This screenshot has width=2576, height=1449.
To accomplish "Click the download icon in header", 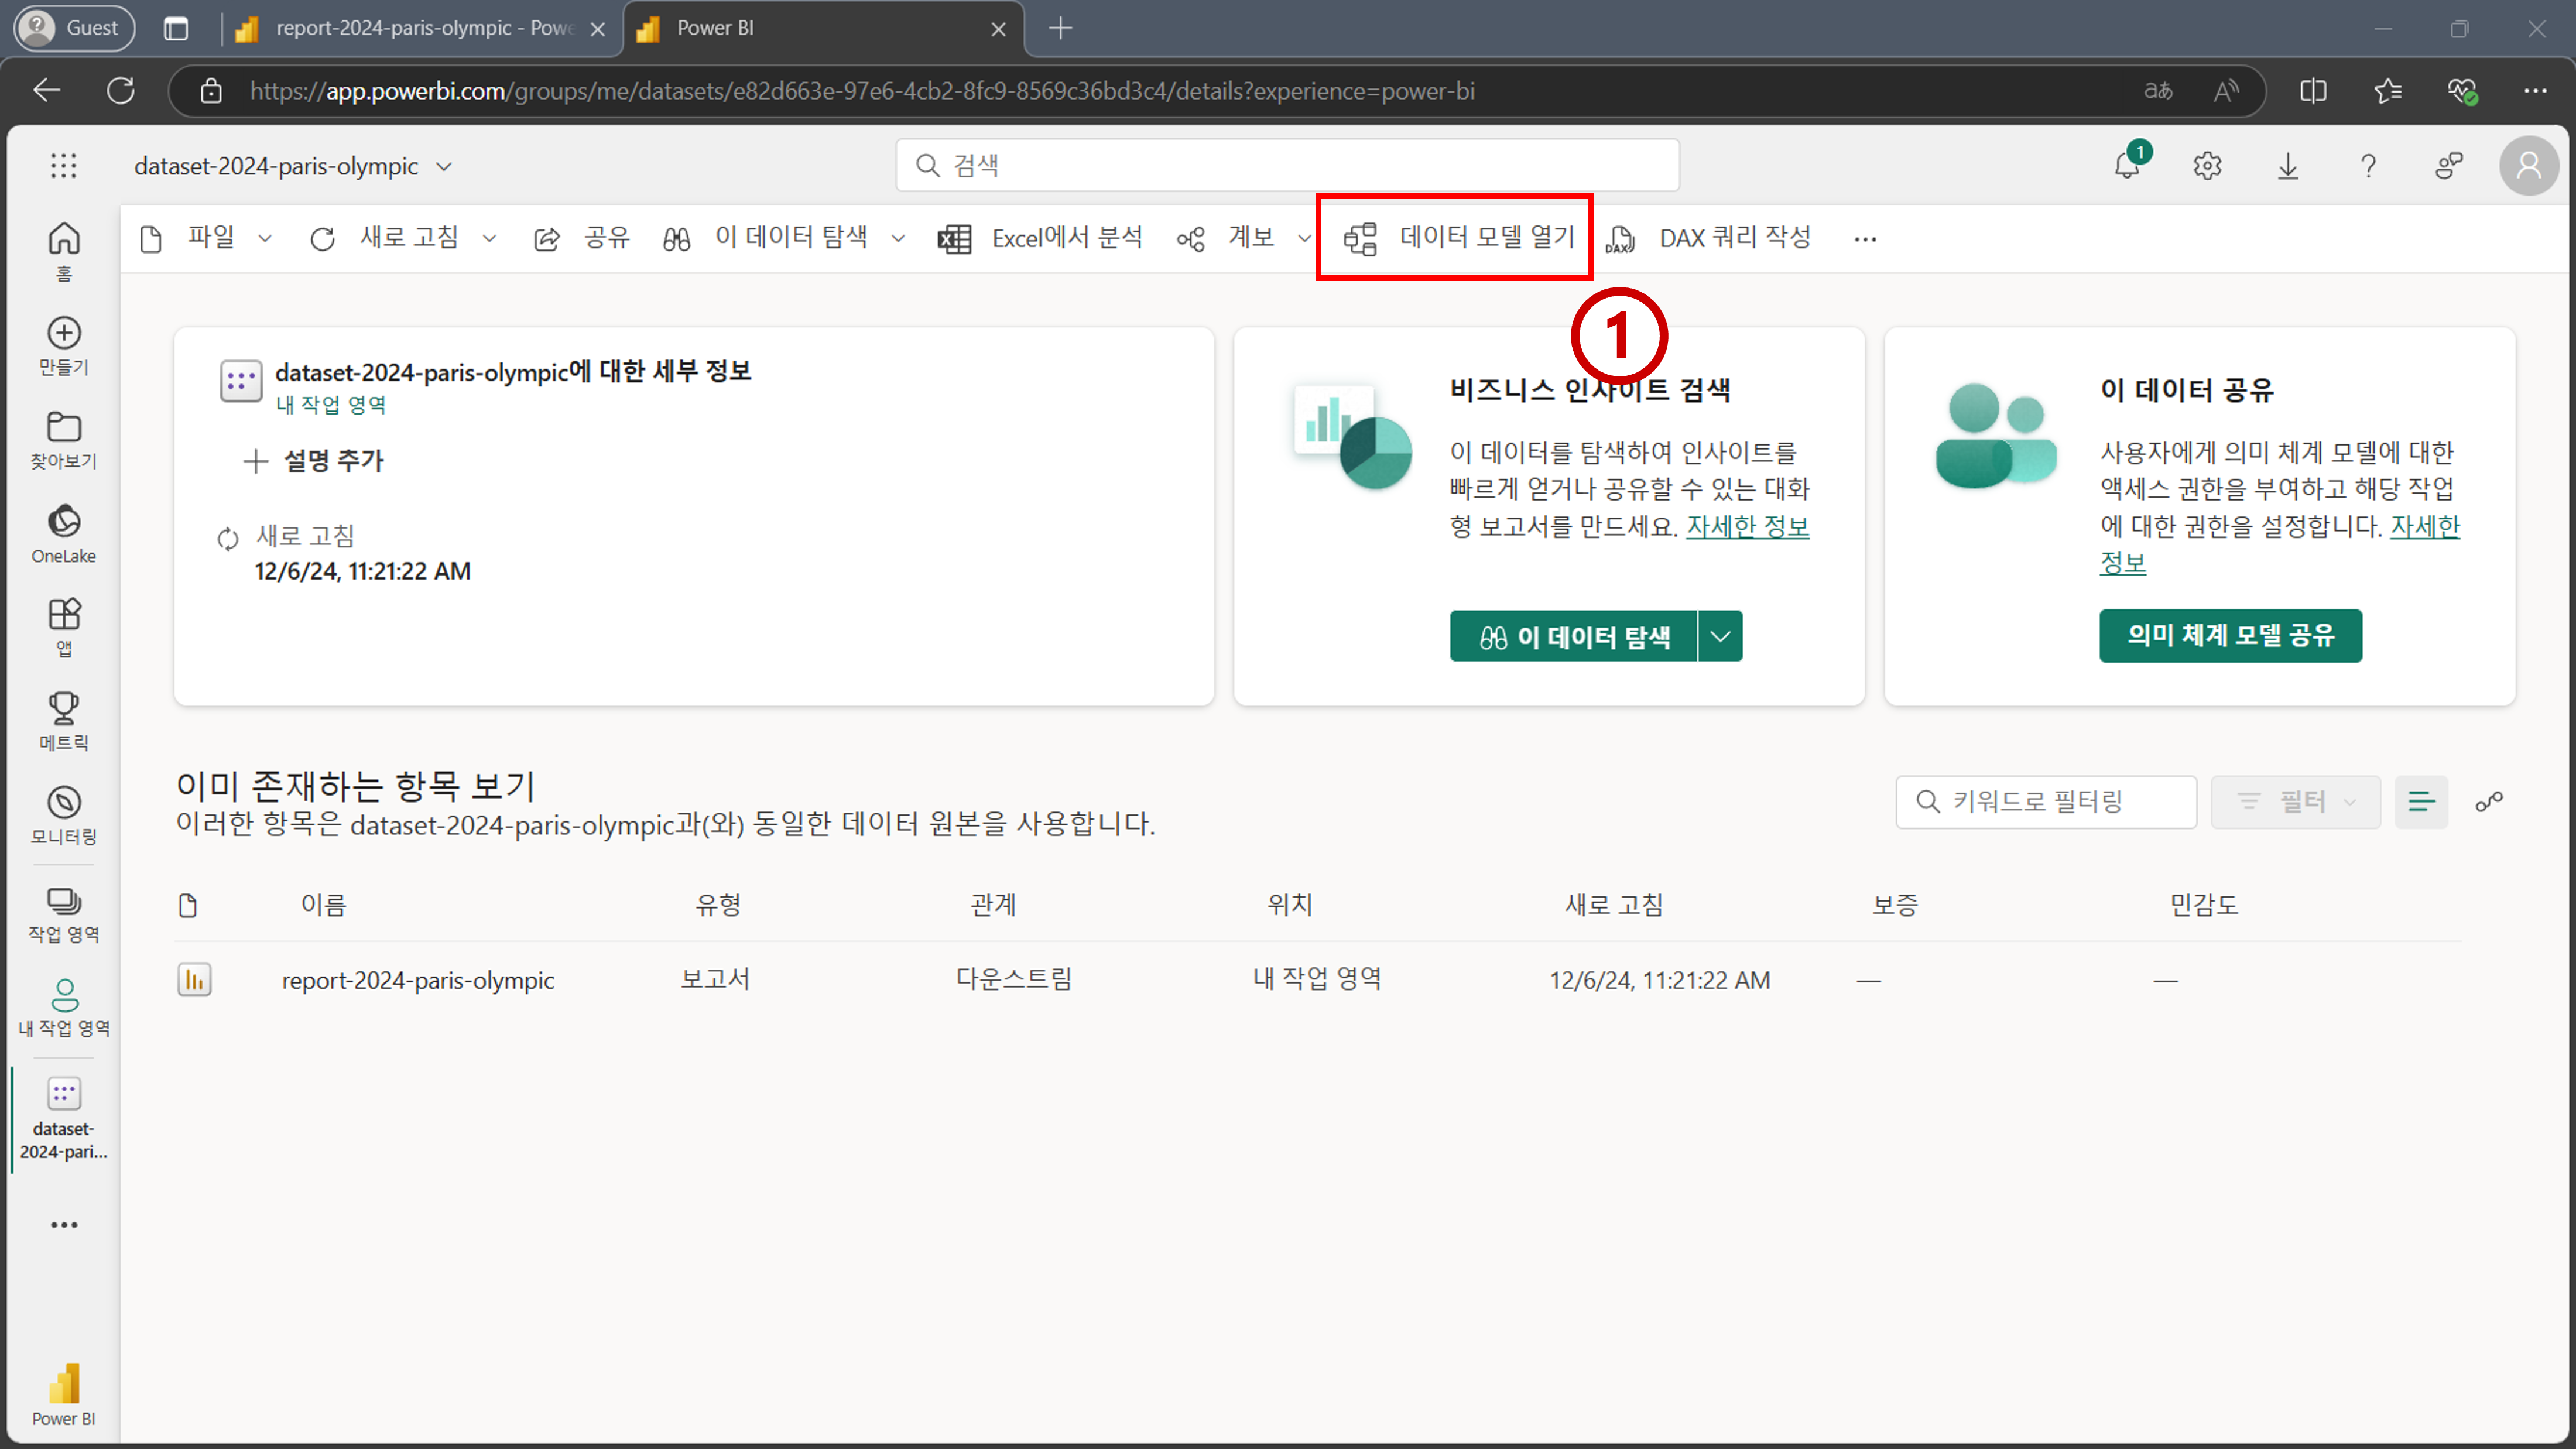I will [2288, 165].
